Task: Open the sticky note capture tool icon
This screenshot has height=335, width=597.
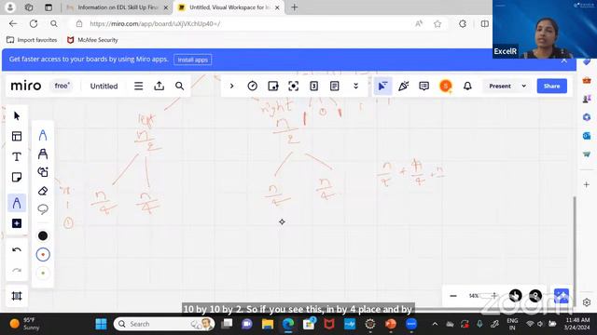Action: click(273, 87)
